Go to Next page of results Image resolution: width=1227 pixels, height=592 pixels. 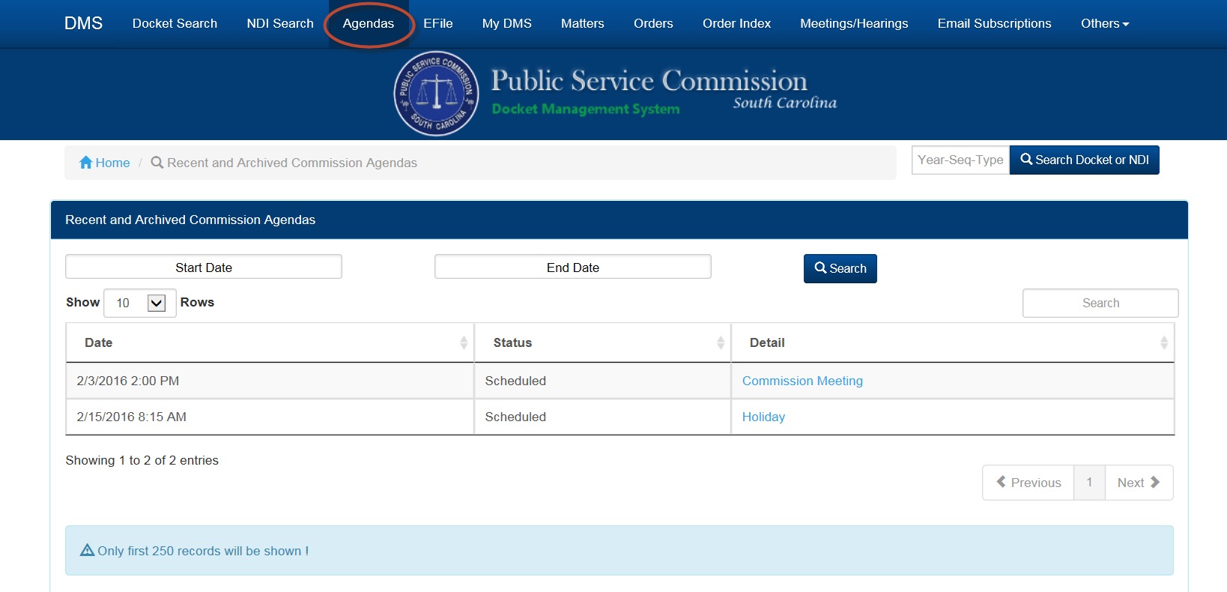pyautogui.click(x=1138, y=483)
